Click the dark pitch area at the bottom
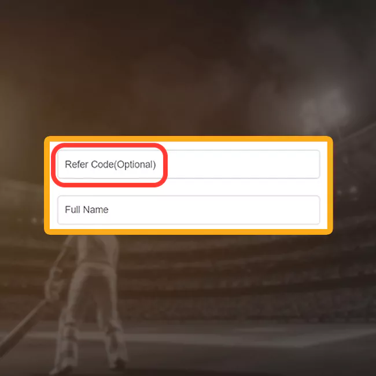 (x=240, y=355)
